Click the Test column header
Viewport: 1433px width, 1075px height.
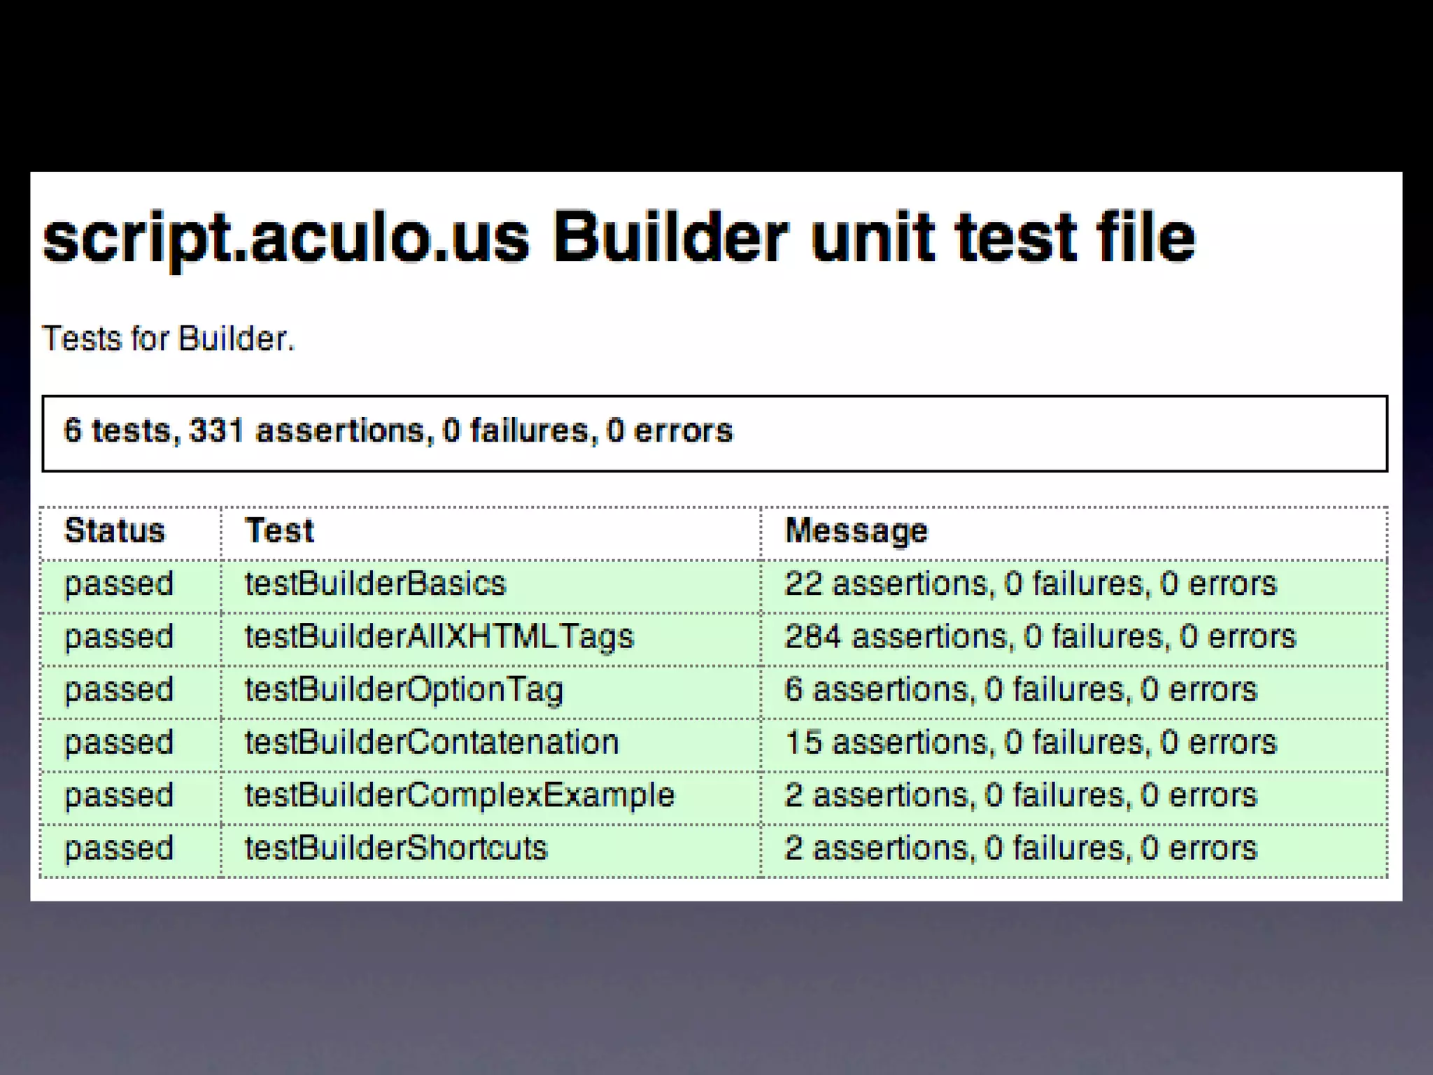point(279,531)
